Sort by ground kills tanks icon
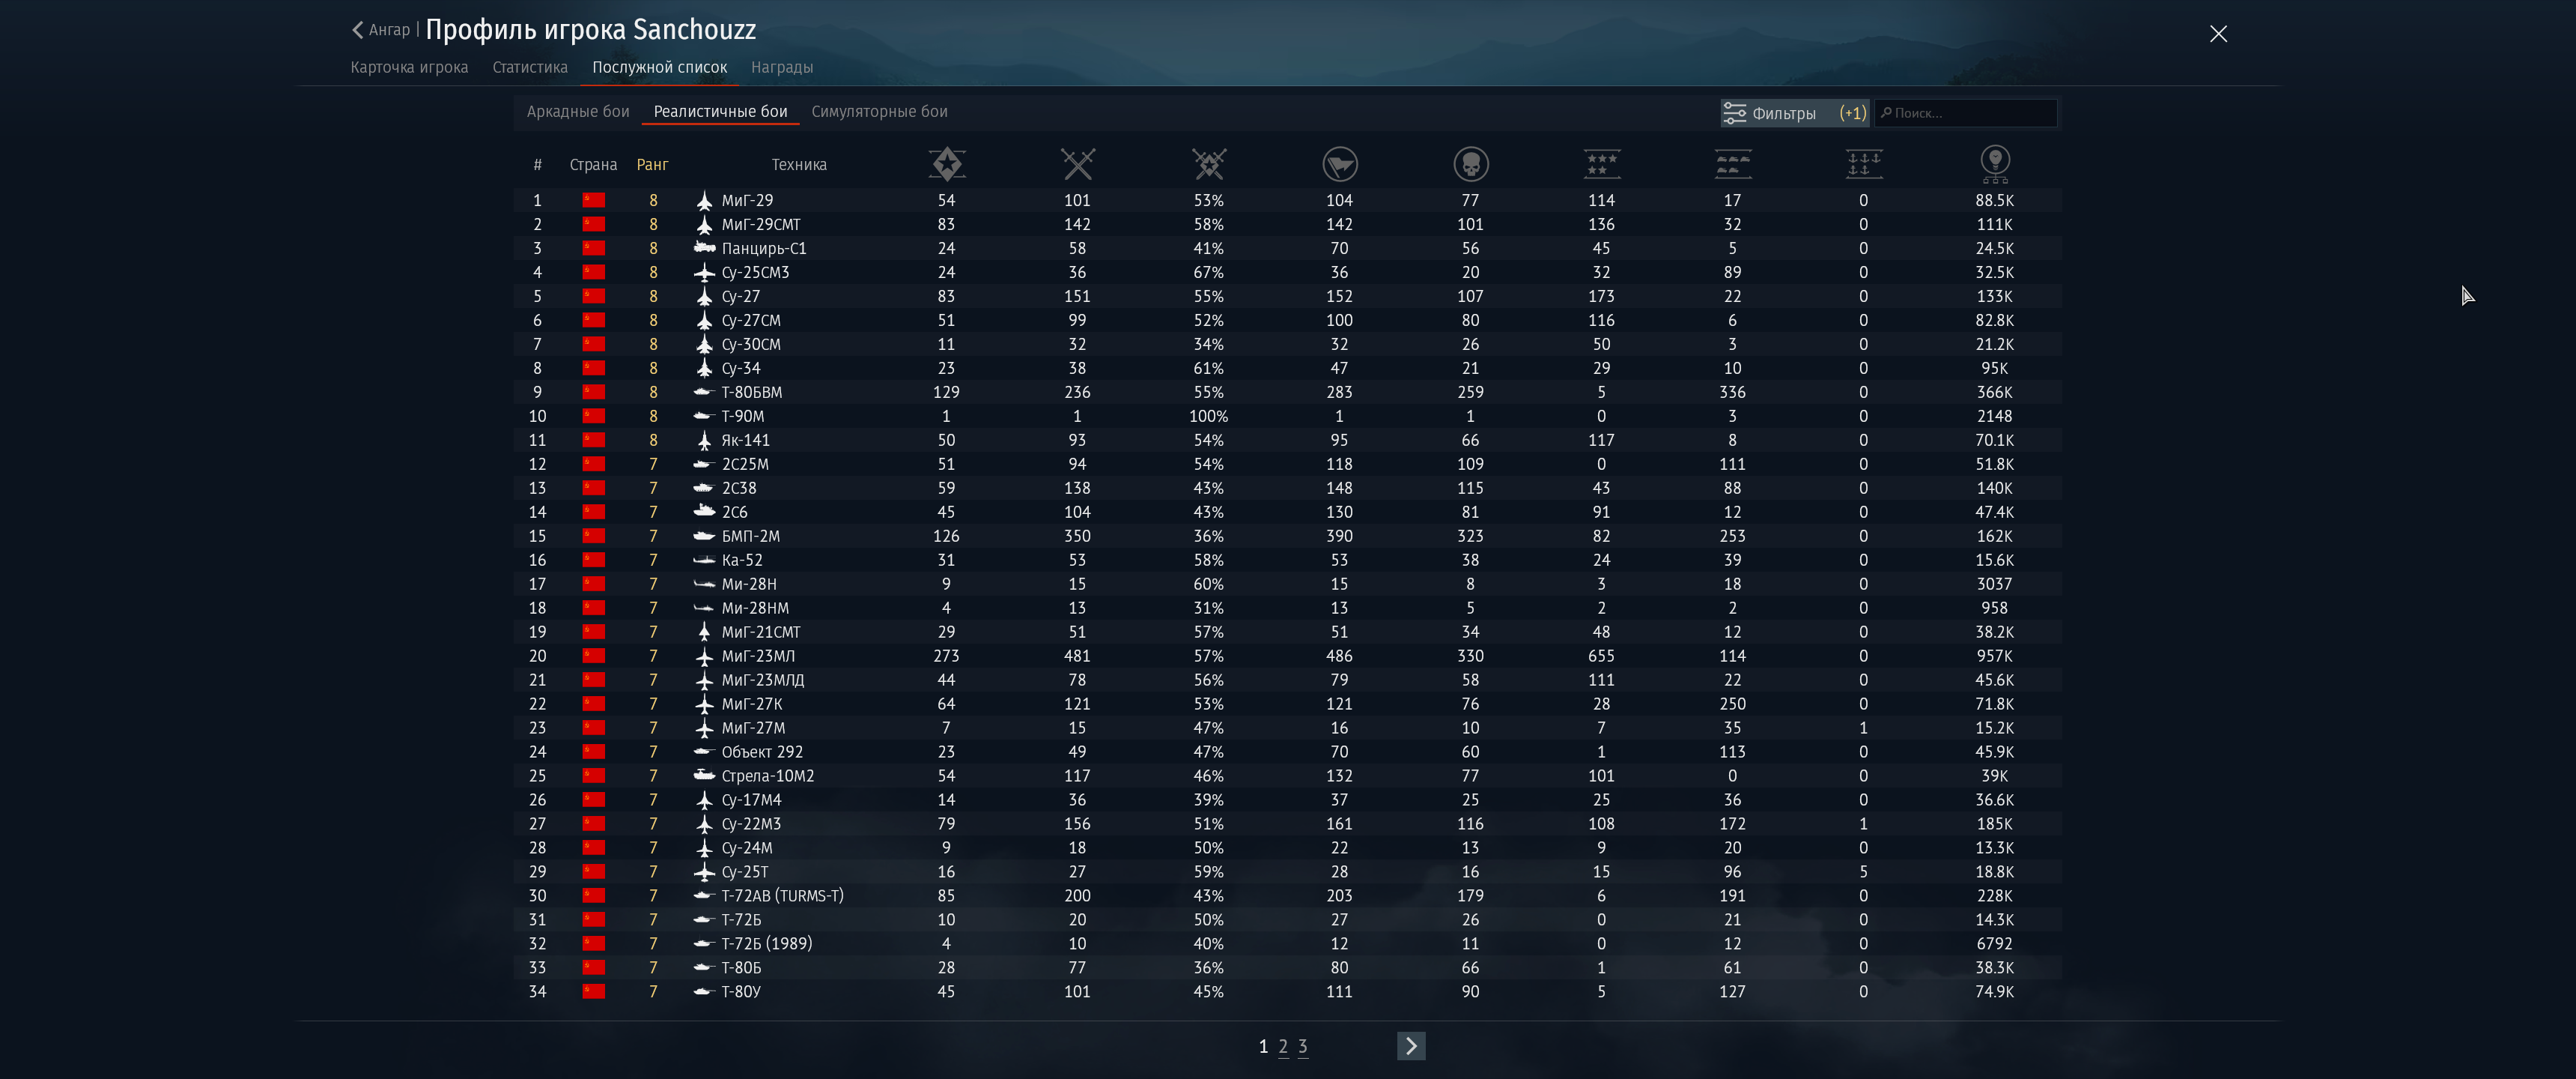Screen dimensions: 2576x1079 pos(1732,164)
